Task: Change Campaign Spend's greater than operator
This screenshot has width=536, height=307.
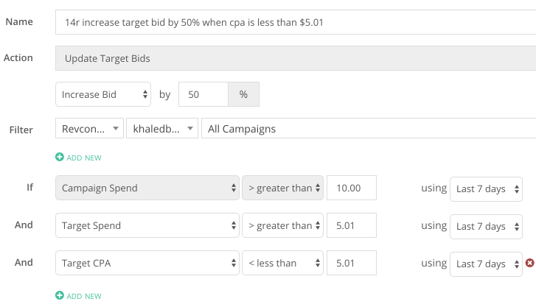Action: tap(282, 188)
